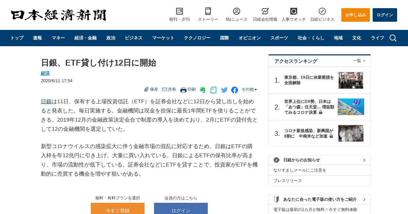Open the アクセスランキング 一覧 chevron link
The height and width of the screenshot is (214, 408).
[359, 61]
